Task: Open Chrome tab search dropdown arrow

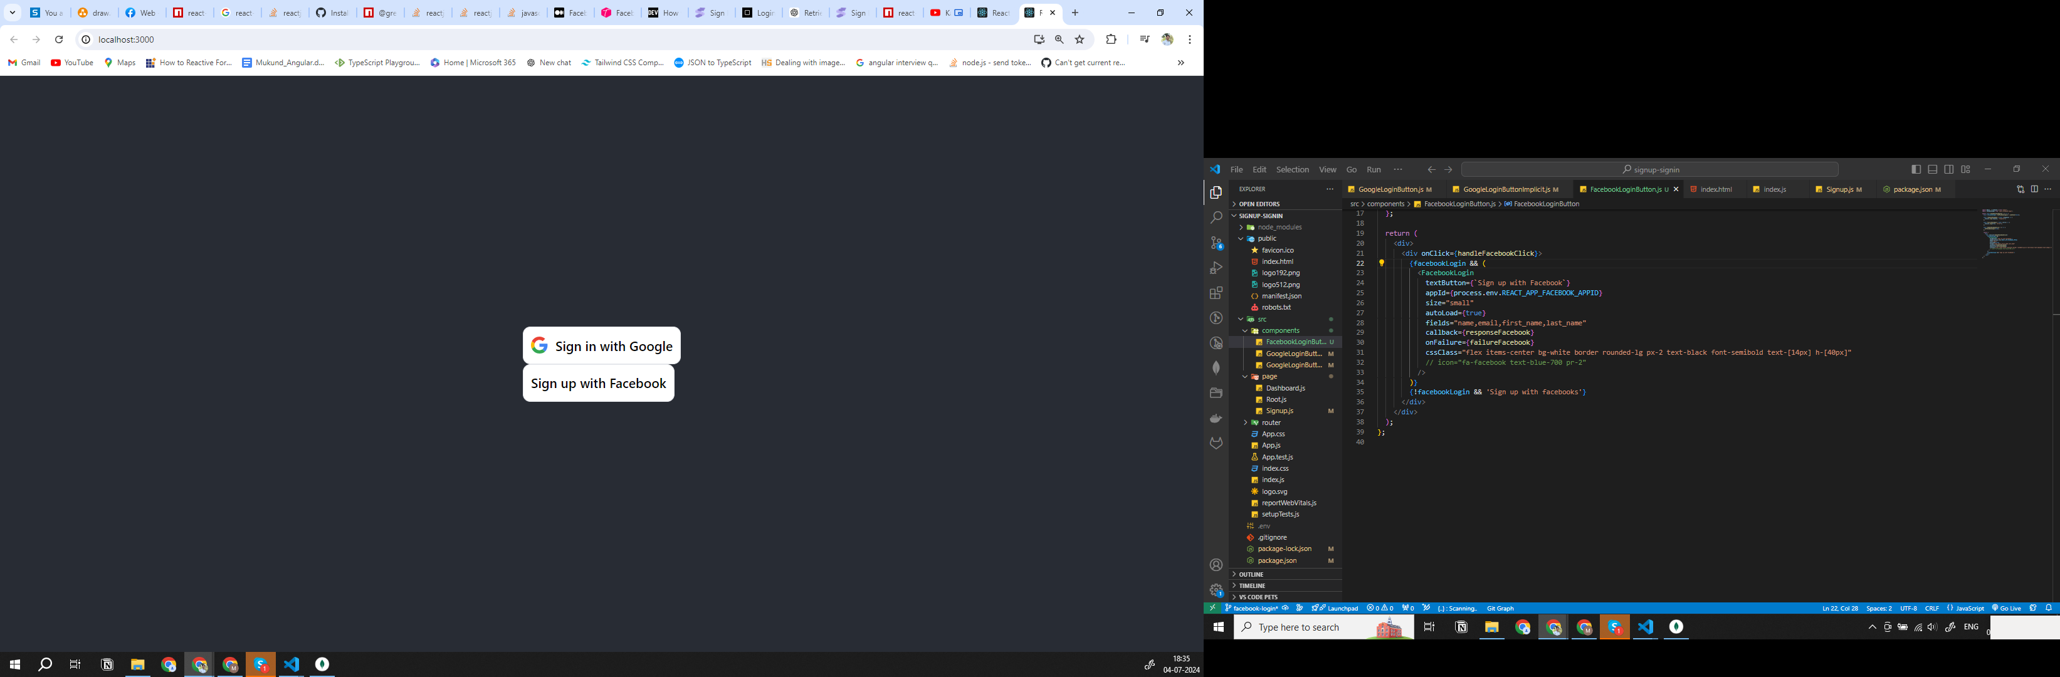Action: click(13, 13)
